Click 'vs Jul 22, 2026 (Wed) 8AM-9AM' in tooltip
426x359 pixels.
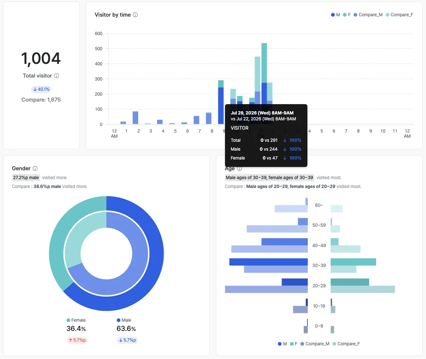click(263, 119)
